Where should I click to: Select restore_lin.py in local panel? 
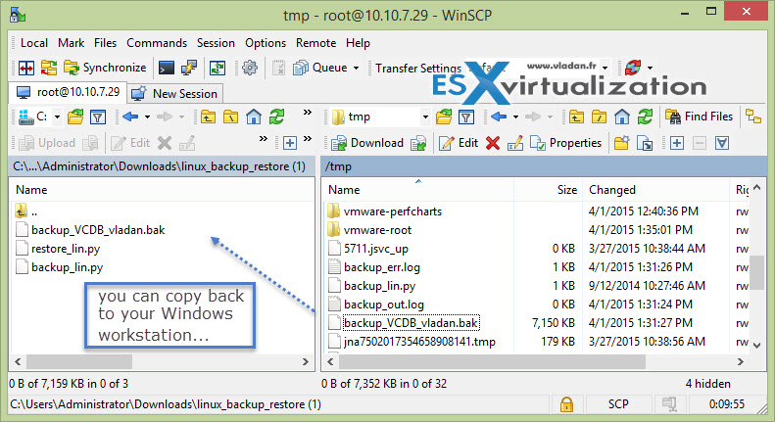(x=58, y=249)
